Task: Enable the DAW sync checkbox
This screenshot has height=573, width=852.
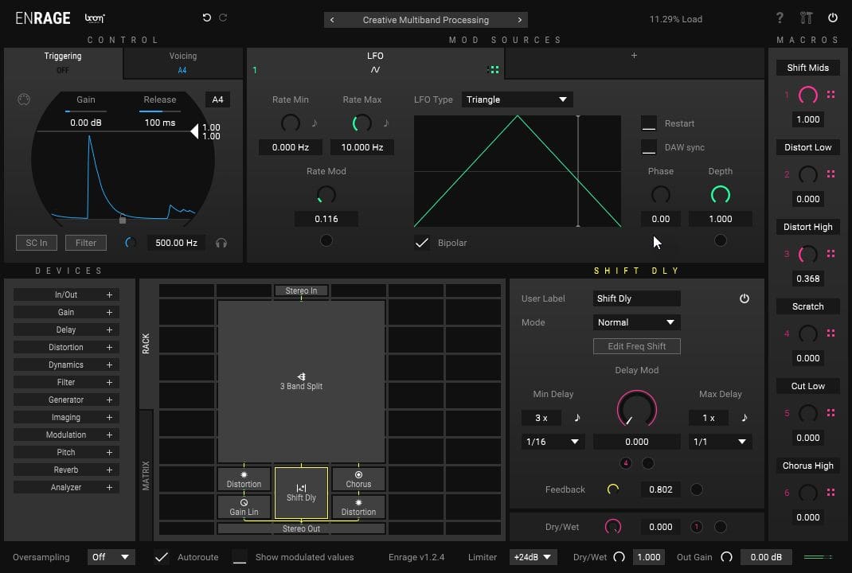Action: click(x=649, y=147)
